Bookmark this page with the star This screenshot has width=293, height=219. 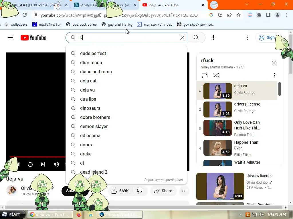[x=239, y=15]
